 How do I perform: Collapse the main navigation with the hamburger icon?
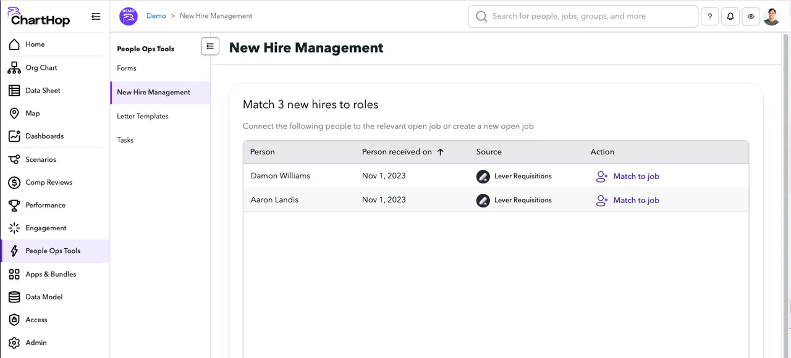pyautogui.click(x=96, y=16)
